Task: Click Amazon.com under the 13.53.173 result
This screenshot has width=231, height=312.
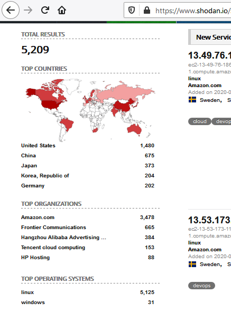Action: click(x=205, y=250)
